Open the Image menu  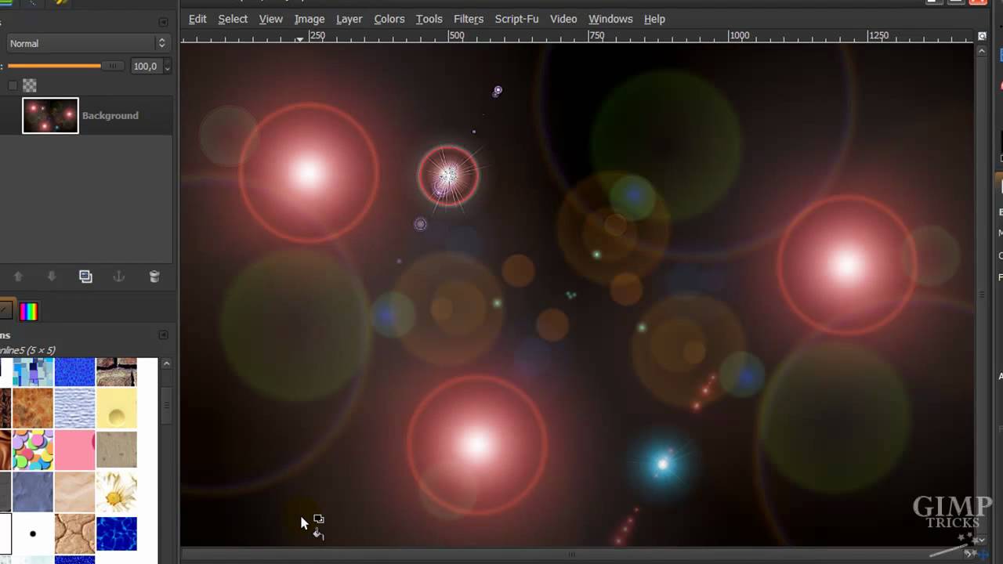pos(310,19)
